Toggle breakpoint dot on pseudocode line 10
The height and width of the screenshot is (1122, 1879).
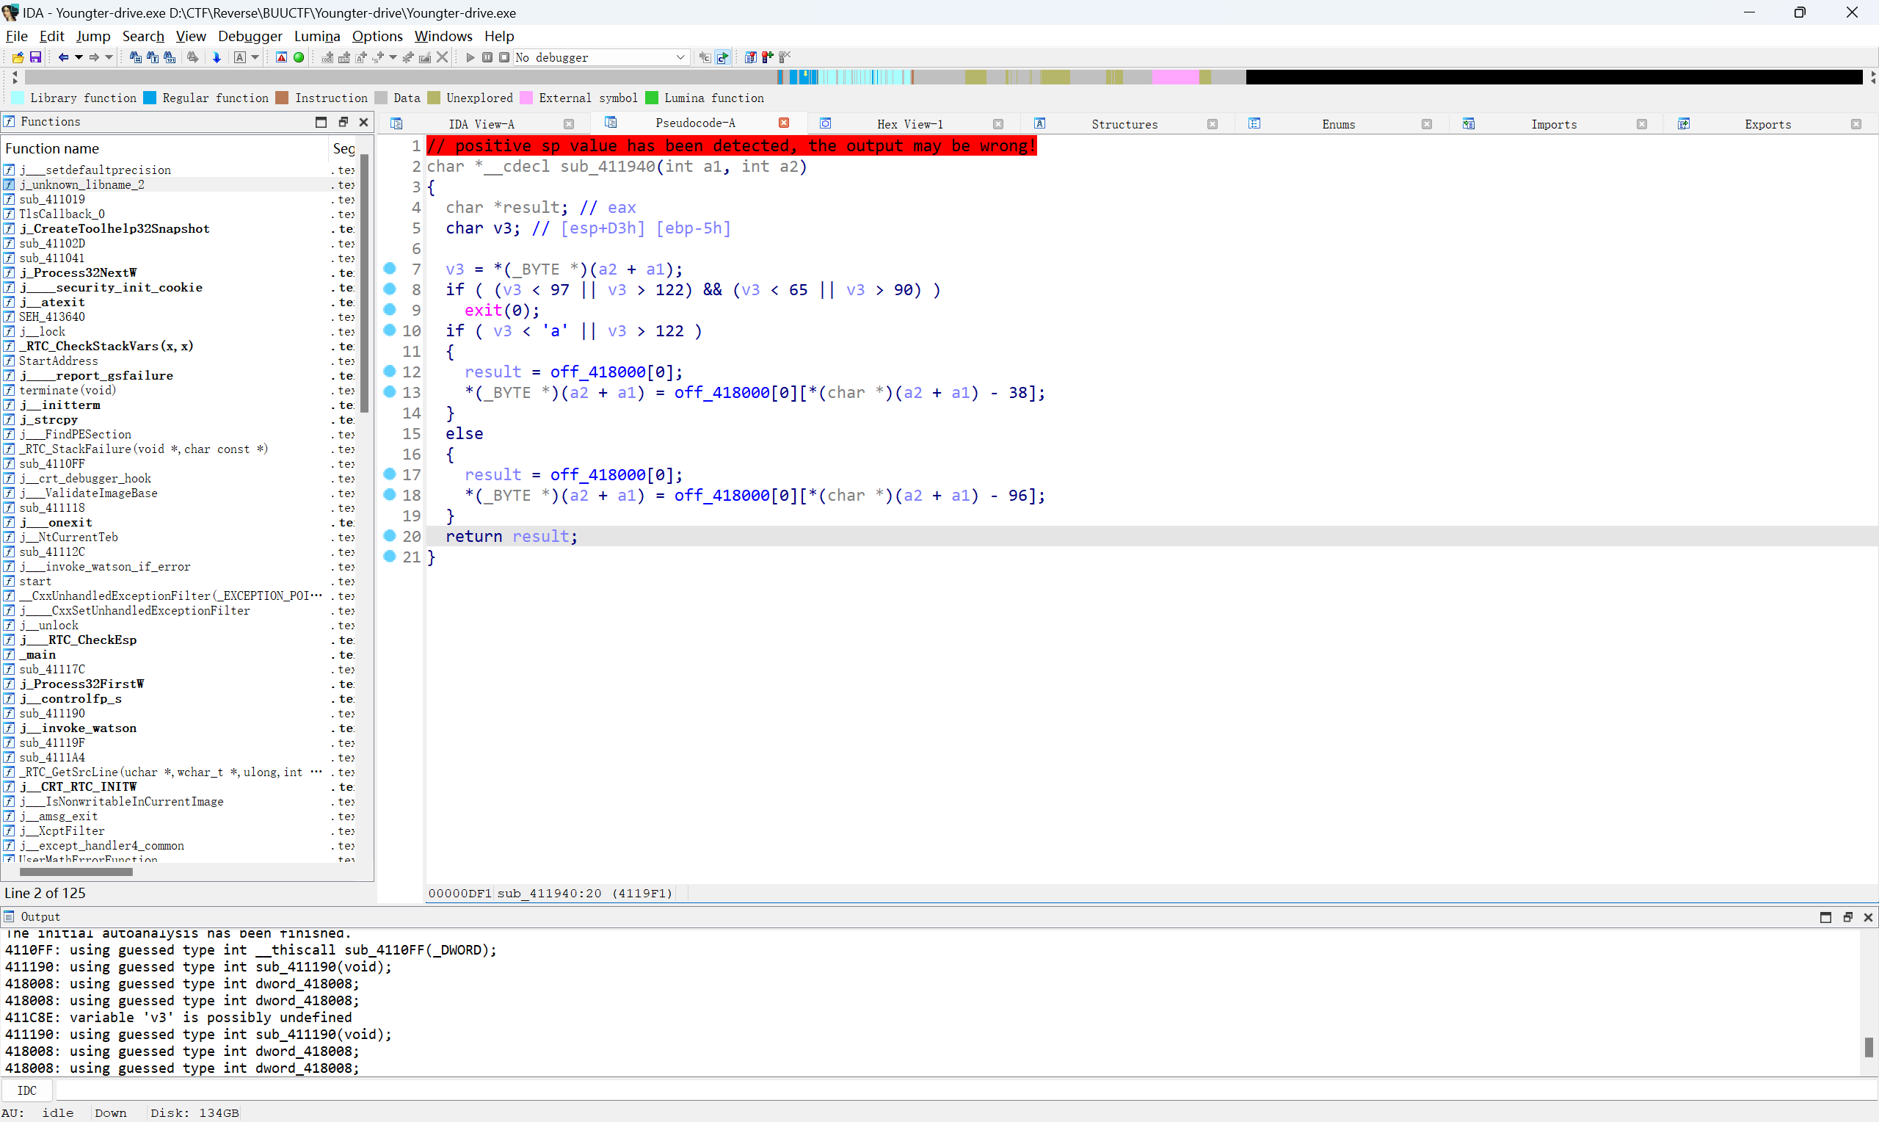pos(390,330)
